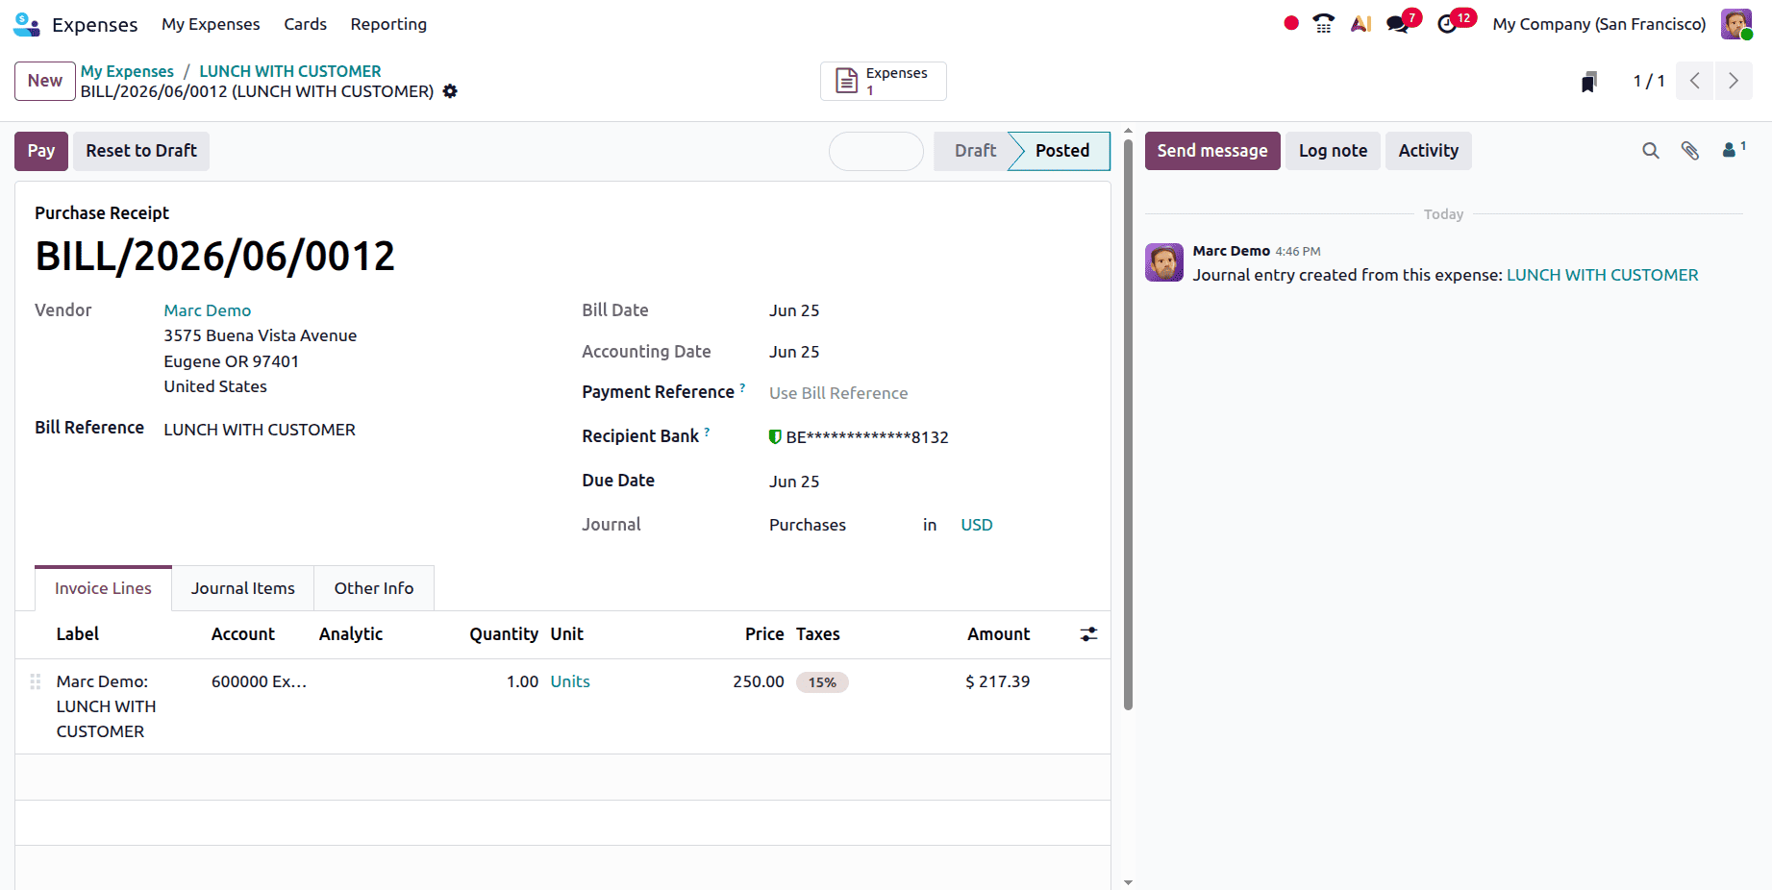Click the Bill Date value Jun 25
This screenshot has height=890, width=1772.
point(794,310)
